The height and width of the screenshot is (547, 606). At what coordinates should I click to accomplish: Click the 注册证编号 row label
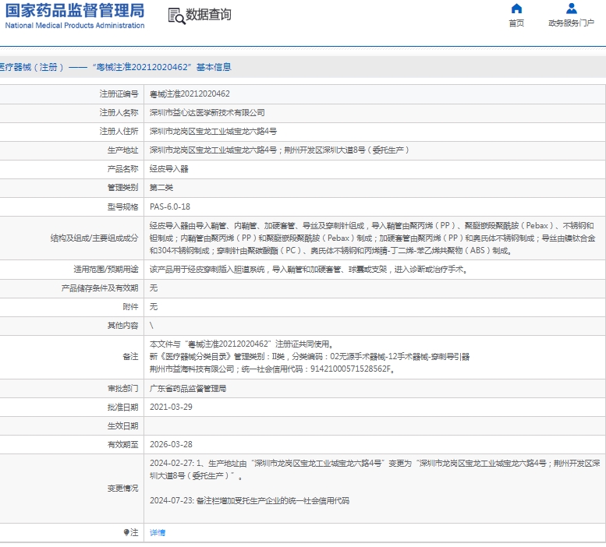tap(119, 94)
